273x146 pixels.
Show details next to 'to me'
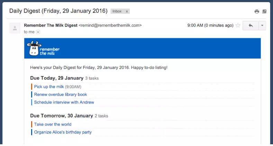[x=38, y=32]
